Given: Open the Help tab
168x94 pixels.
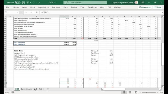Looking at the screenshot, I should click(x=102, y=7).
